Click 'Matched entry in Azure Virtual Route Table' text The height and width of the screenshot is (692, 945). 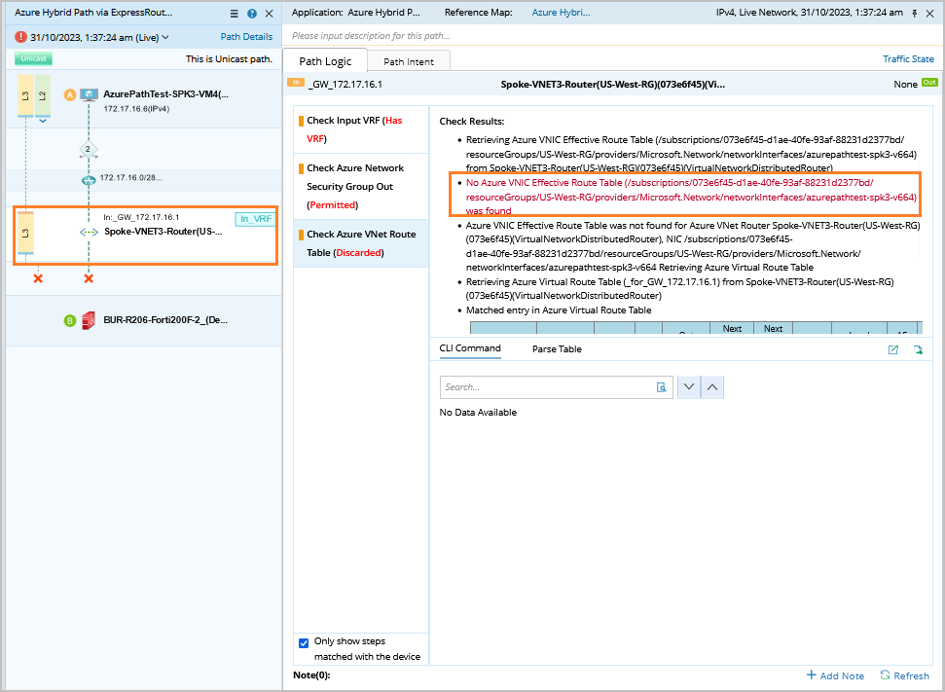559,310
